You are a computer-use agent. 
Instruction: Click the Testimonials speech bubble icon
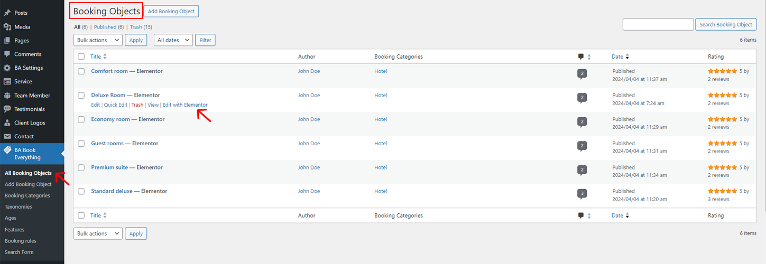(7, 109)
